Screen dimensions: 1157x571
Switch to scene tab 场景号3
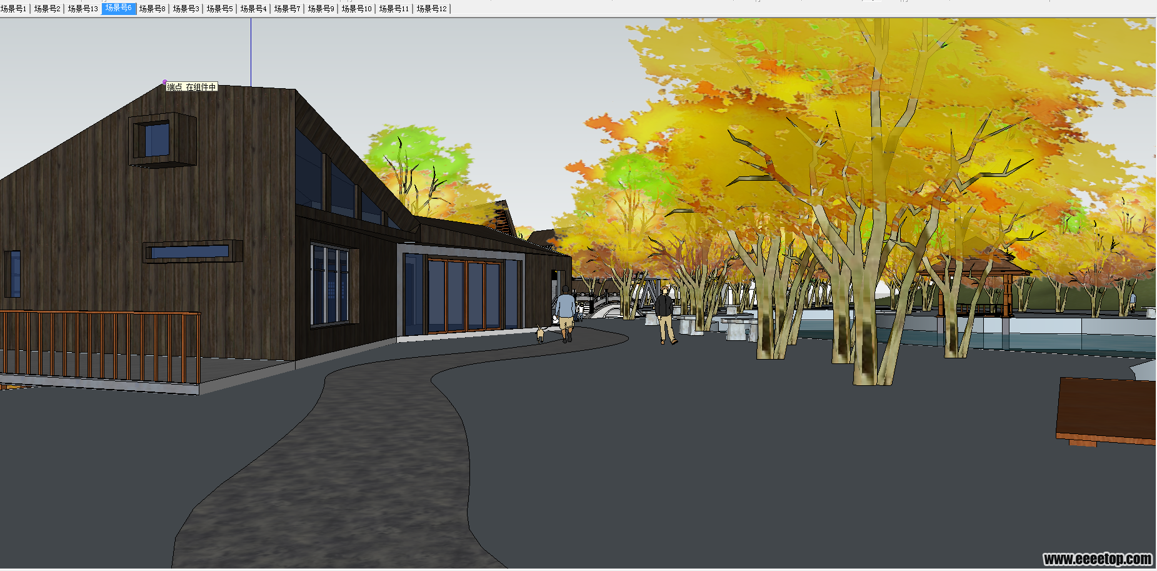coord(186,9)
